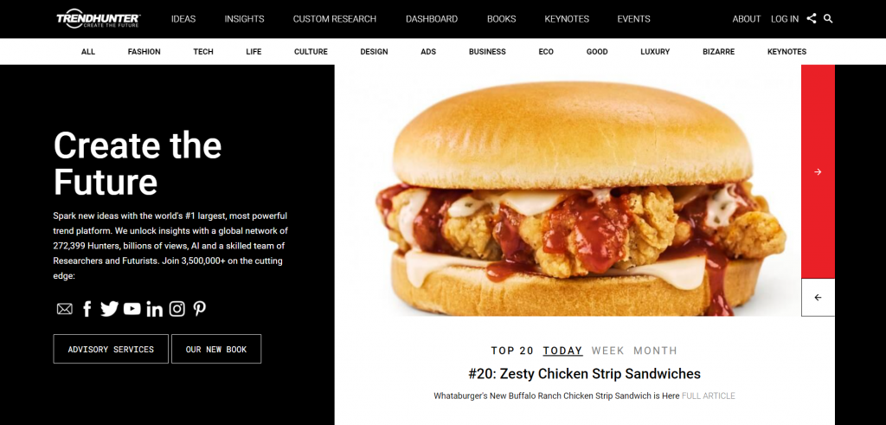Viewport: 886px width, 425px height.
Task: Open Trend Hunter's Facebook page icon
Action: click(x=87, y=308)
